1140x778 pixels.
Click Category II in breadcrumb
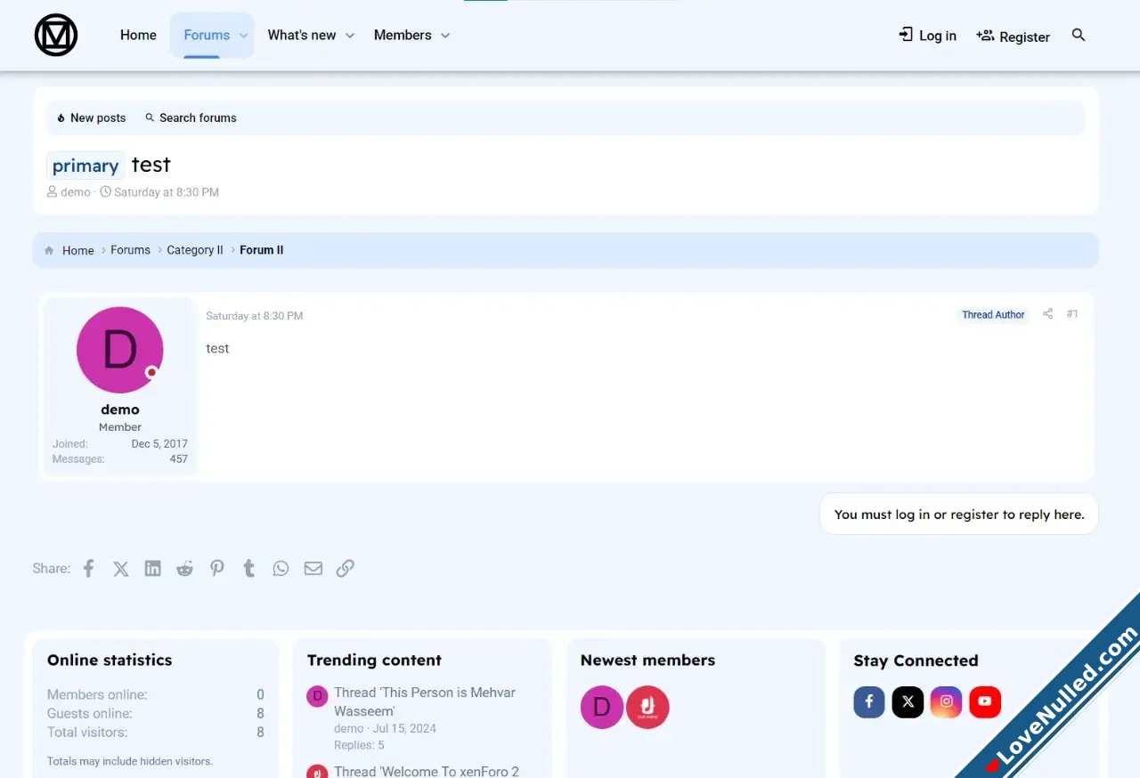pyautogui.click(x=195, y=250)
